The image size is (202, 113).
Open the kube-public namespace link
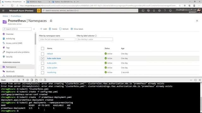[x=52, y=63]
